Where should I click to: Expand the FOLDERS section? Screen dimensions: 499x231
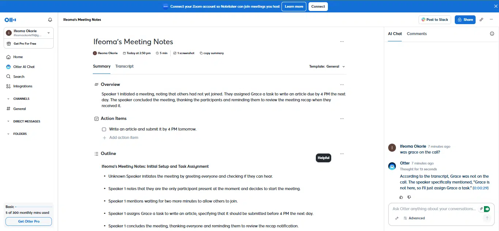coord(8,134)
